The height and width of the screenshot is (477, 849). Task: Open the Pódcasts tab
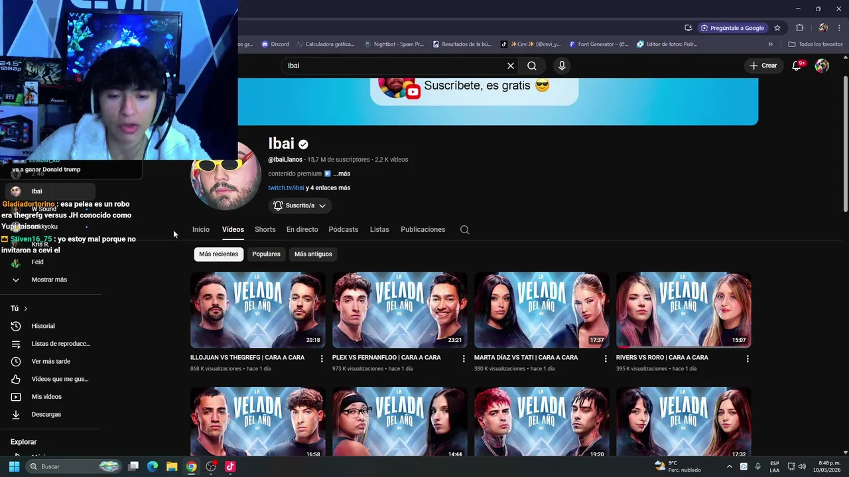(x=344, y=229)
